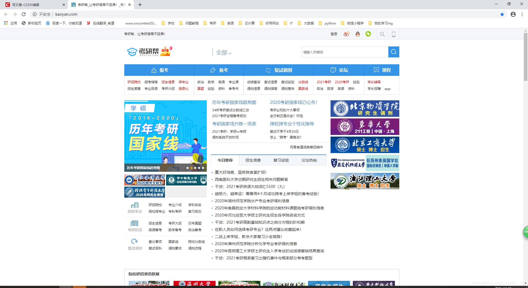This screenshot has width=528, height=288.
Task: Click the 课程 monitor icon in navbar
Action: [x=376, y=70]
